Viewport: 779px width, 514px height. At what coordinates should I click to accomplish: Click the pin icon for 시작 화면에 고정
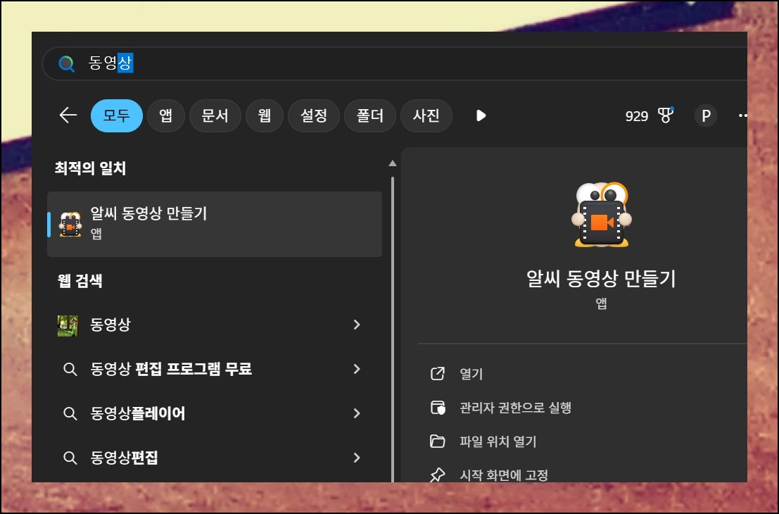point(437,475)
